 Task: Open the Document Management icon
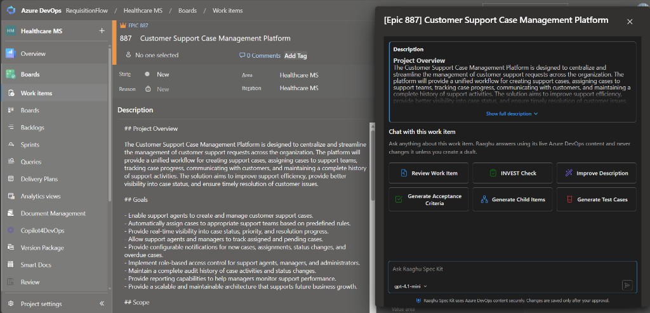[x=11, y=213]
